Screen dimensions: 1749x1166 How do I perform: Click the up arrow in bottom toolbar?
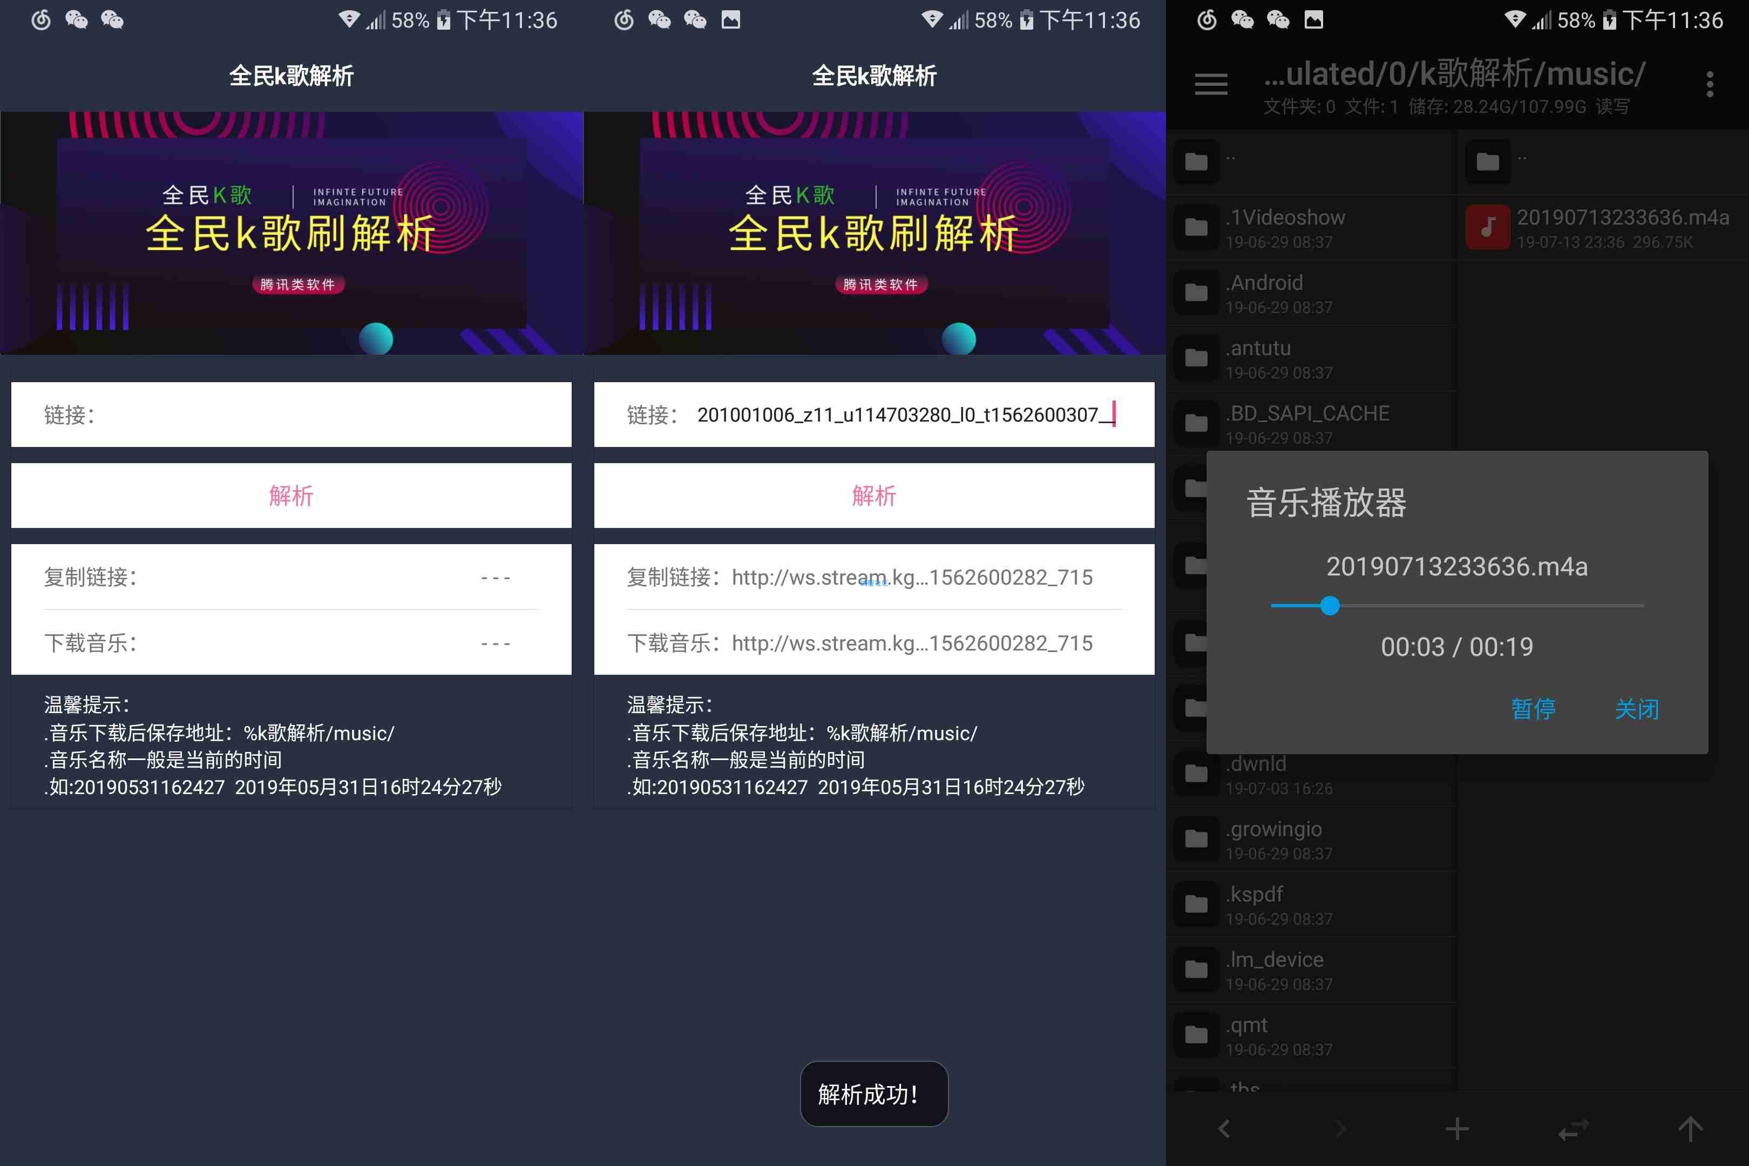[x=1690, y=1129]
